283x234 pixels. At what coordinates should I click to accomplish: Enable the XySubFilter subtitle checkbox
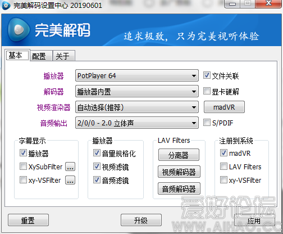point(23,166)
